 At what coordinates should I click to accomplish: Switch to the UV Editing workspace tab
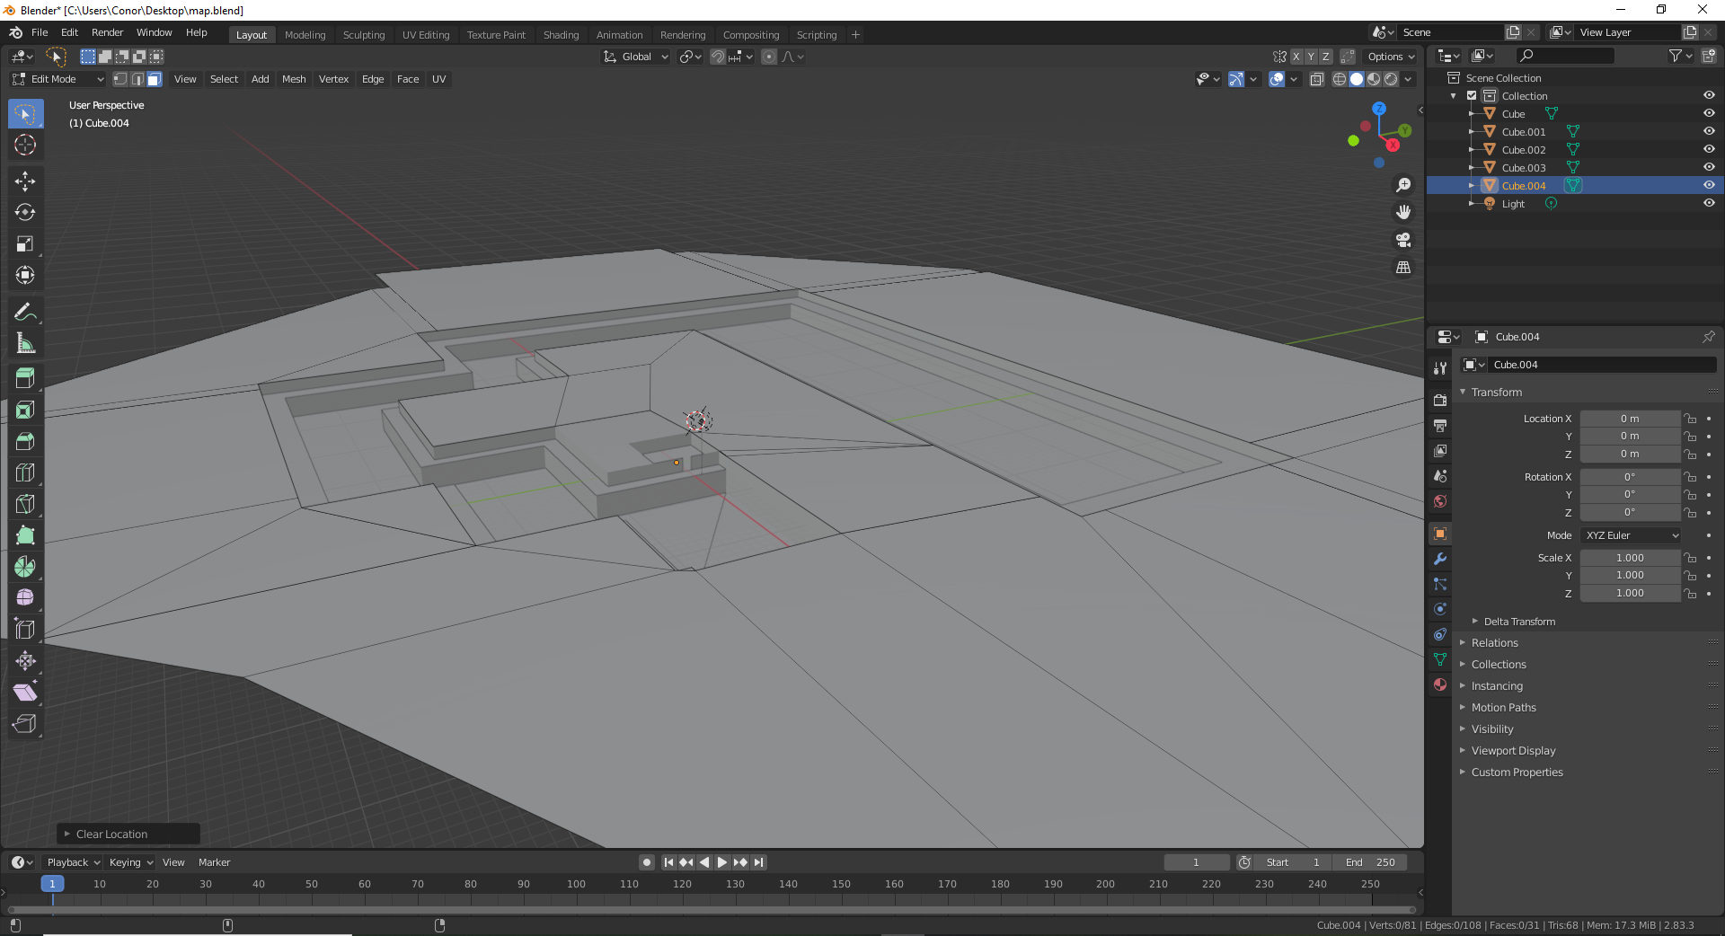coord(426,35)
